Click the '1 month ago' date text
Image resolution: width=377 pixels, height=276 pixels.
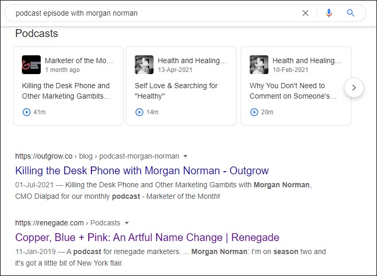point(62,70)
